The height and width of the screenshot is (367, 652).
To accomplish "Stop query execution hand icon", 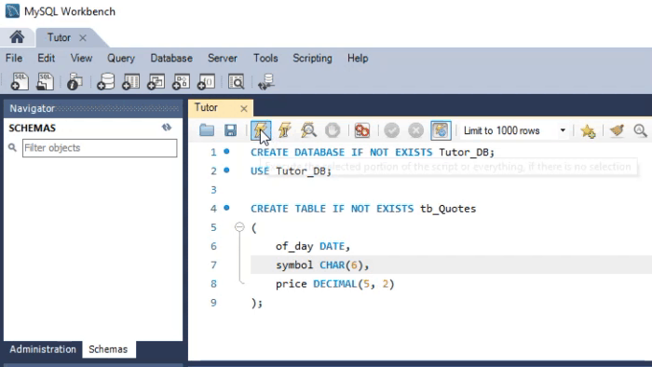I will [x=333, y=130].
